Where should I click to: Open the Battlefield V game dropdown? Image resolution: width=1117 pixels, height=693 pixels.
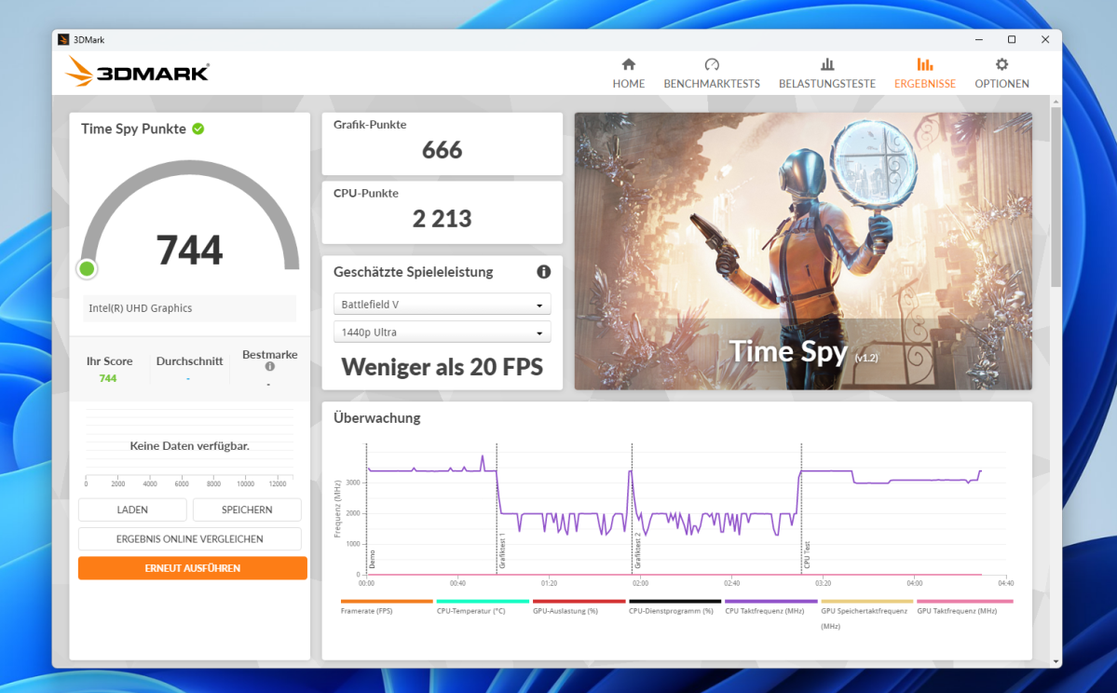[x=442, y=305]
